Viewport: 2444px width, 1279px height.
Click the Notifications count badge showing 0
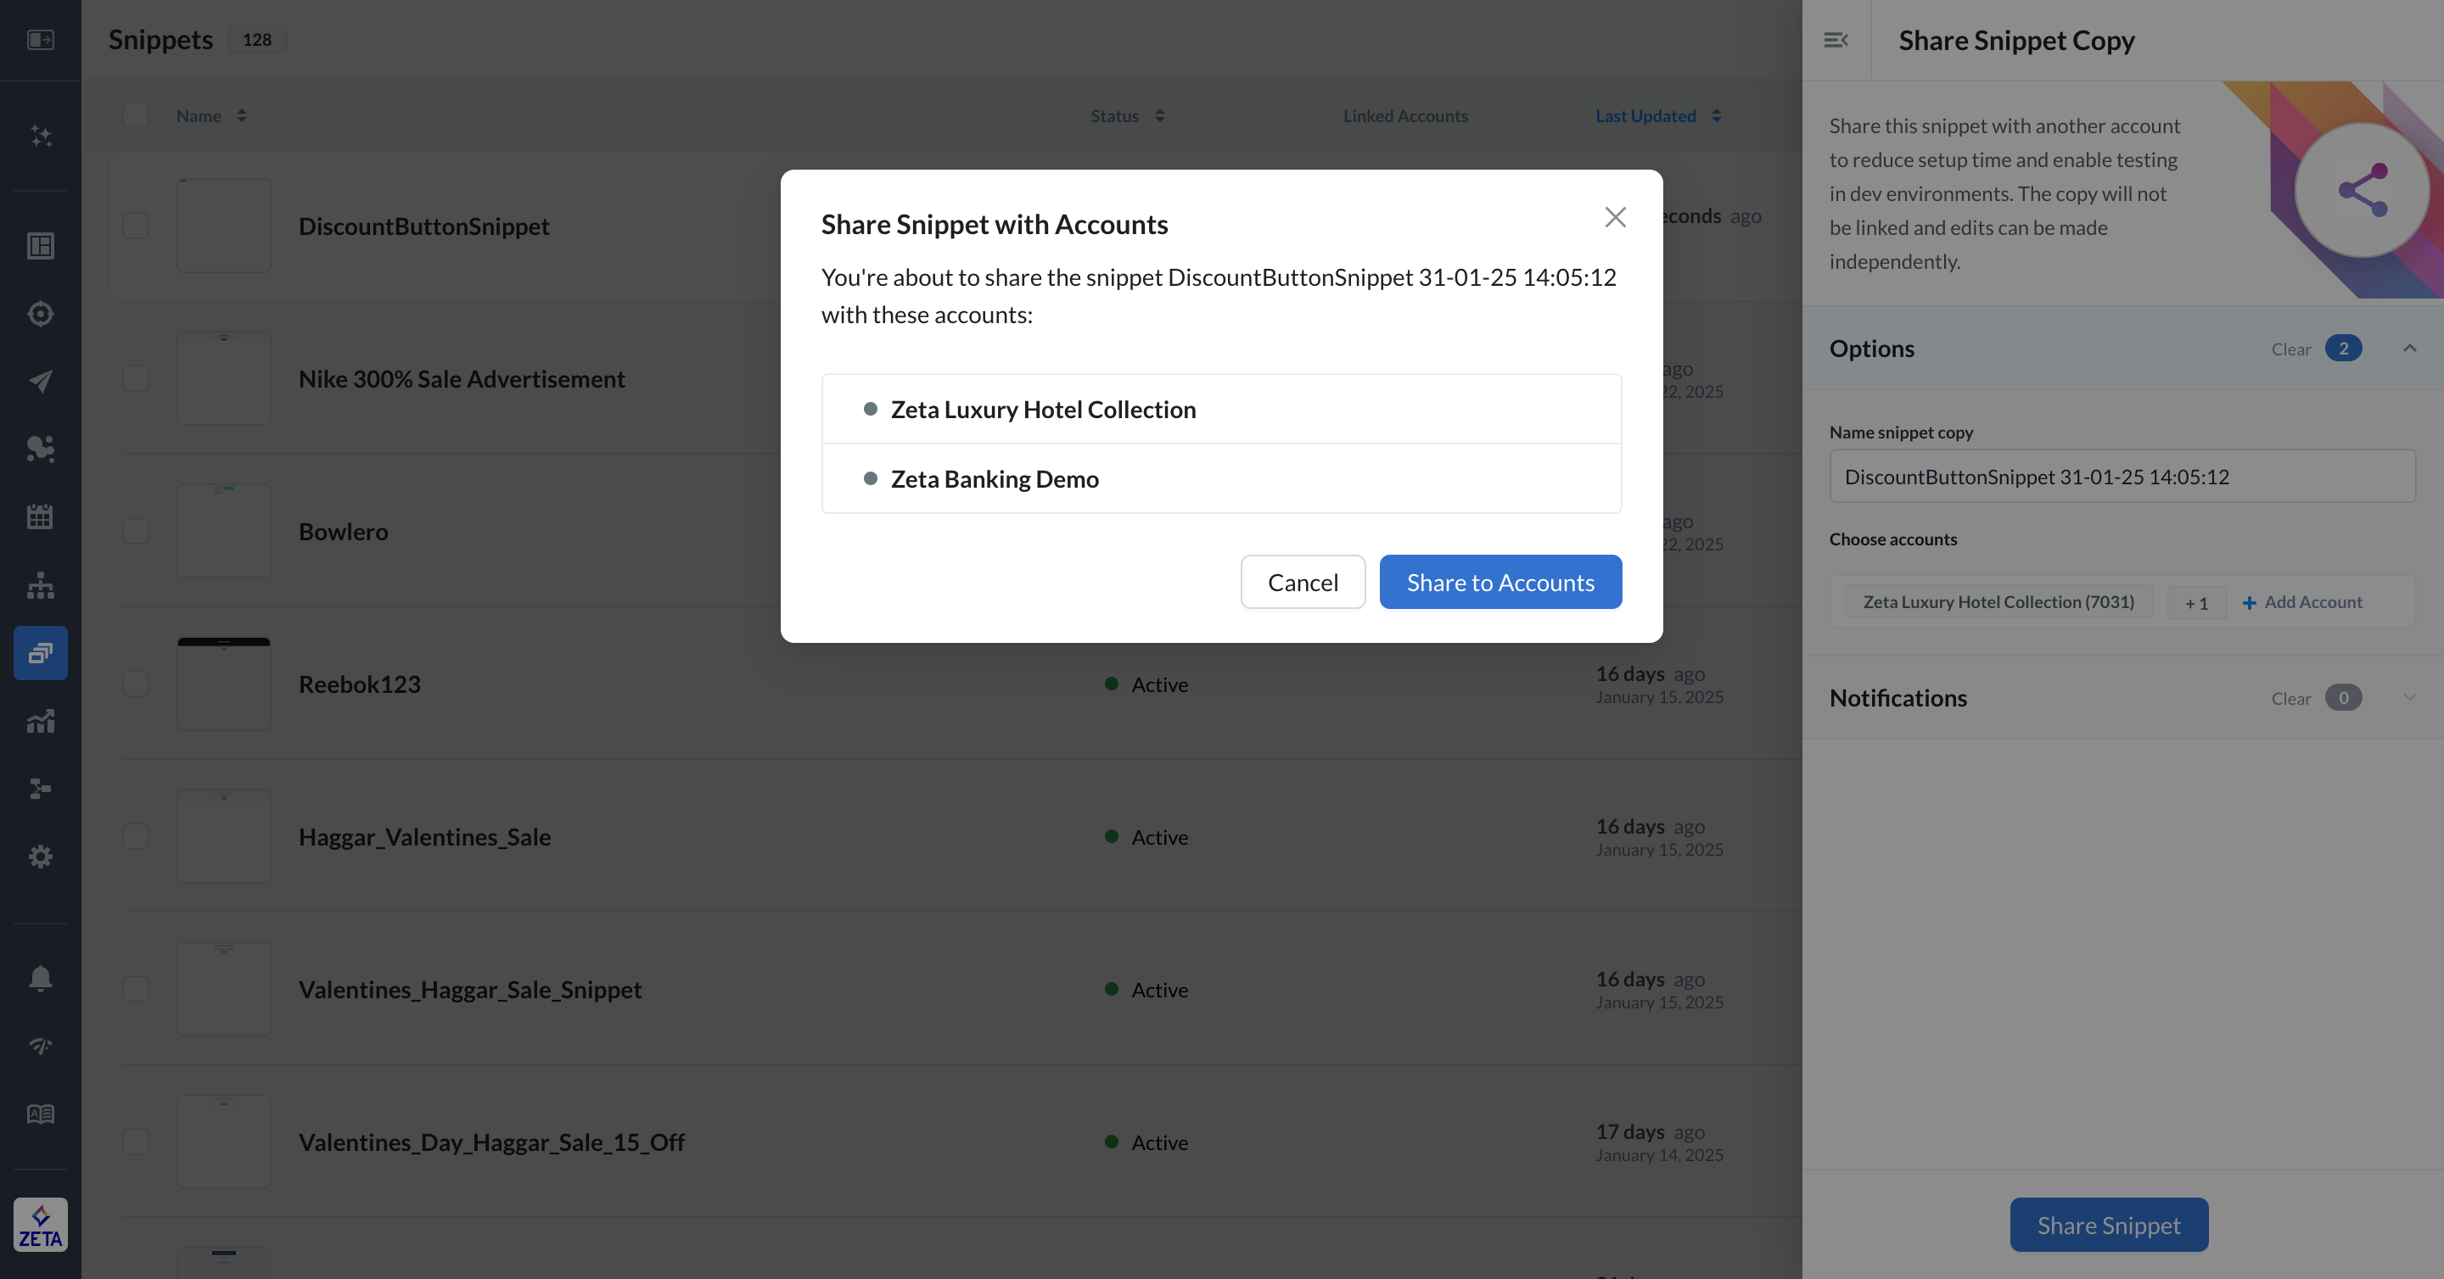pyautogui.click(x=2342, y=697)
